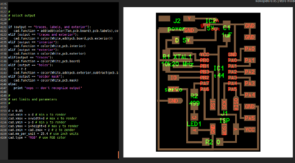The image size is (295, 163).
Task: Click line 'cad.zmin = cad.zmax = z'
Action: (x=41, y=130)
